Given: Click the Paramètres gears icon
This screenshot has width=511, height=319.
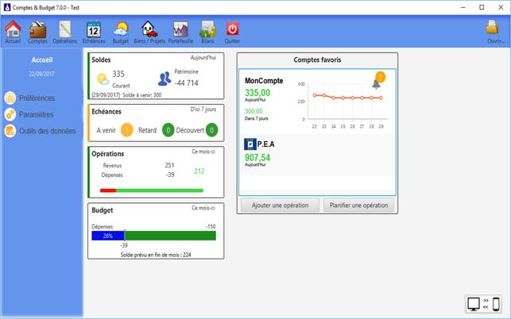Looking at the screenshot, I should tap(10, 114).
